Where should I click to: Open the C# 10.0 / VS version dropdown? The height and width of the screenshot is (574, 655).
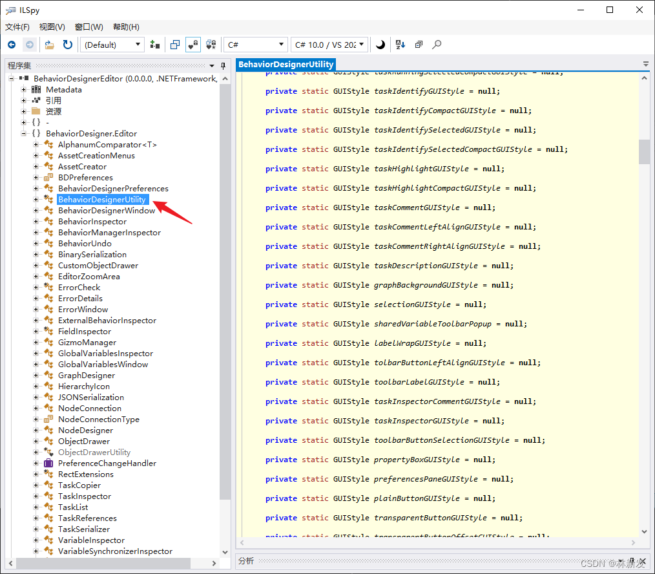point(329,45)
